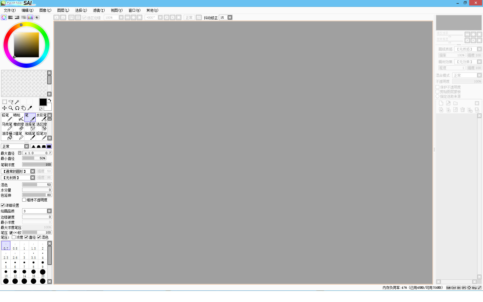Choose the 橡皮擦 eraser brush
The height and width of the screenshot is (302, 483).
(x=18, y=126)
